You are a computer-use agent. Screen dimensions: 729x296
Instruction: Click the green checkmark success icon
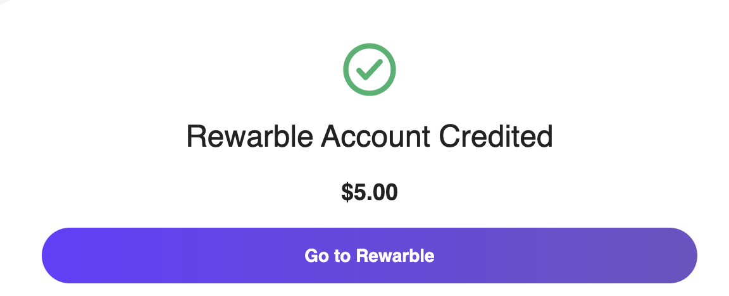tap(369, 70)
